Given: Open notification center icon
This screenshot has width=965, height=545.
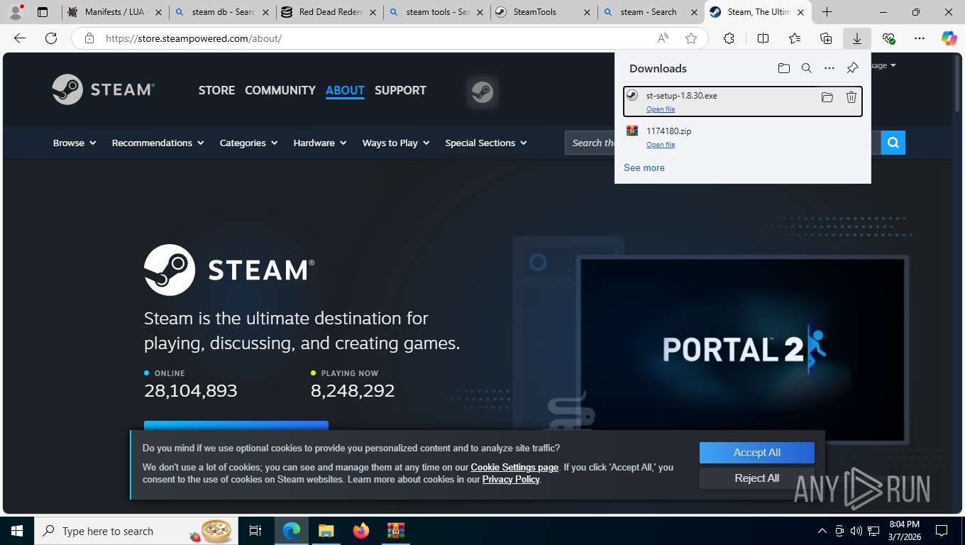Looking at the screenshot, I should pyautogui.click(x=942, y=531).
